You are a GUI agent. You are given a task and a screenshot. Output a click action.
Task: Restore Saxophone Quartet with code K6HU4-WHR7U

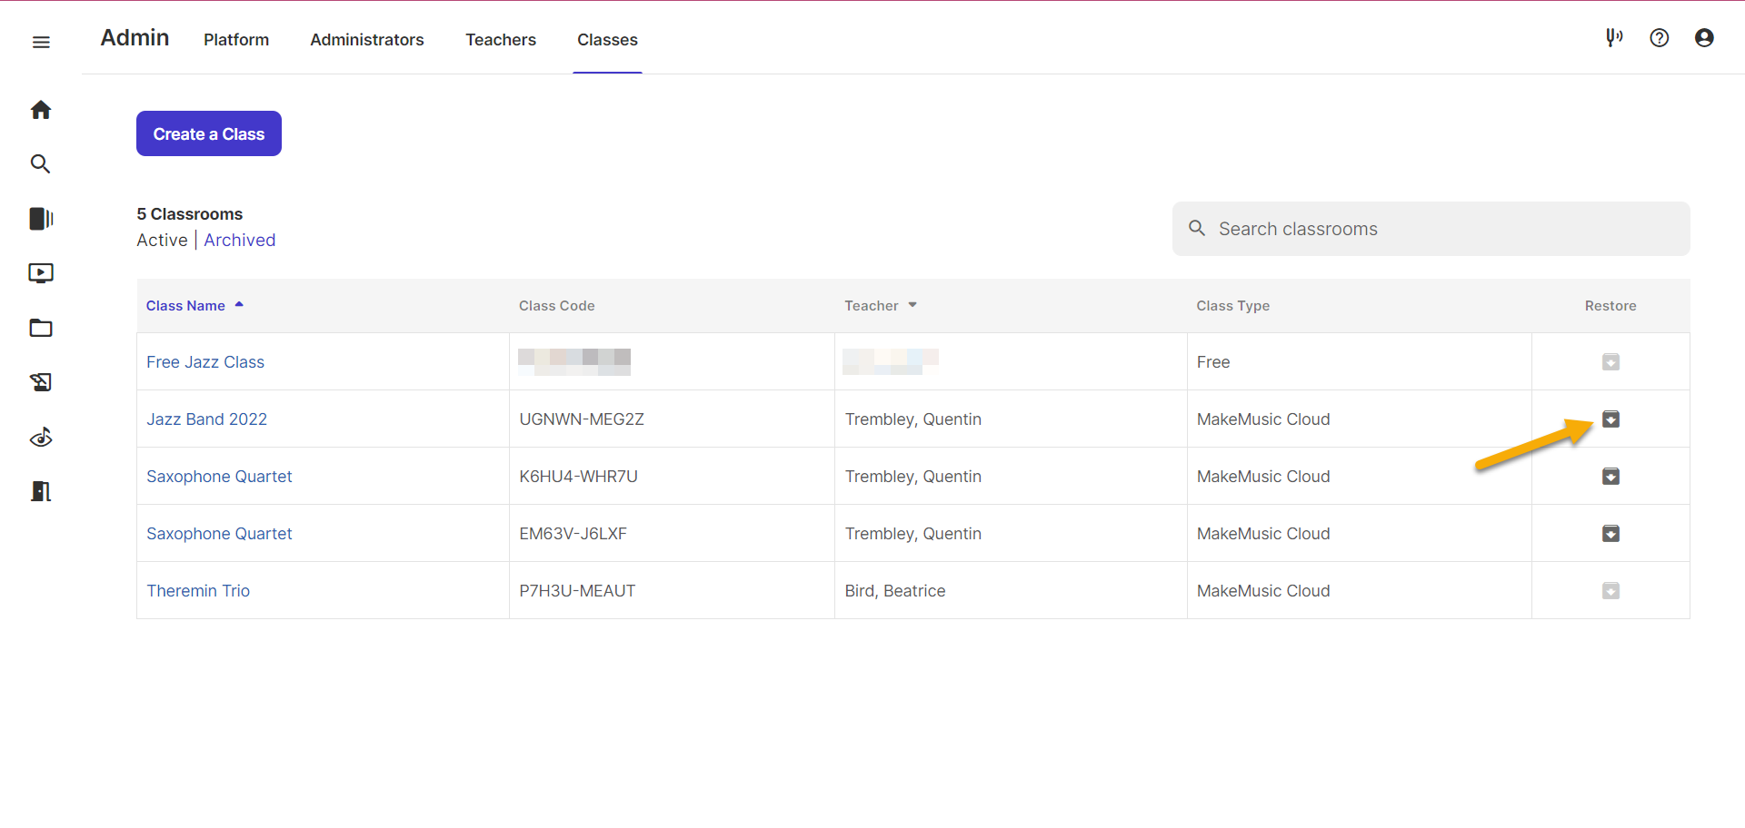1610,477
